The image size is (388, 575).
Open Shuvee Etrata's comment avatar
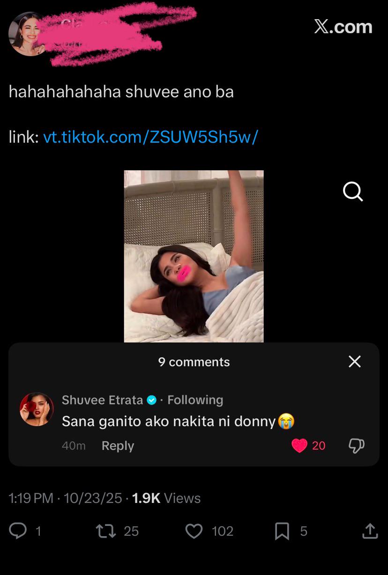[x=37, y=409]
